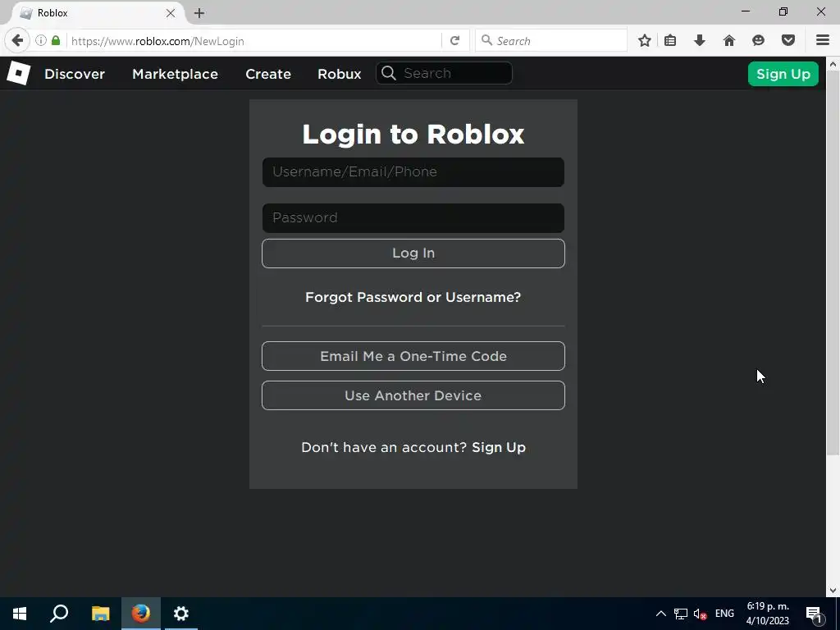The image size is (840, 630).
Task: Focus the Roblox Search box
Action: [444, 73]
